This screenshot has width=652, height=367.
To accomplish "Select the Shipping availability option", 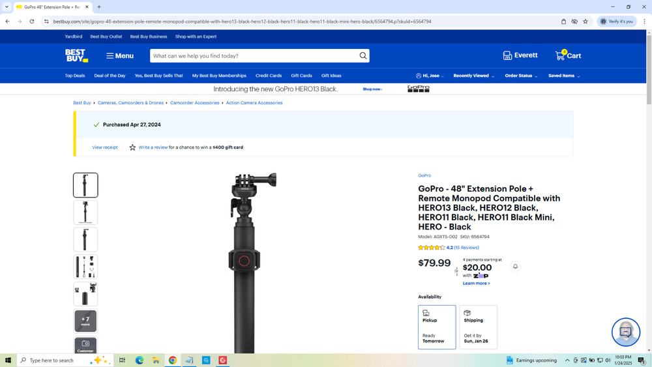I will point(478,327).
